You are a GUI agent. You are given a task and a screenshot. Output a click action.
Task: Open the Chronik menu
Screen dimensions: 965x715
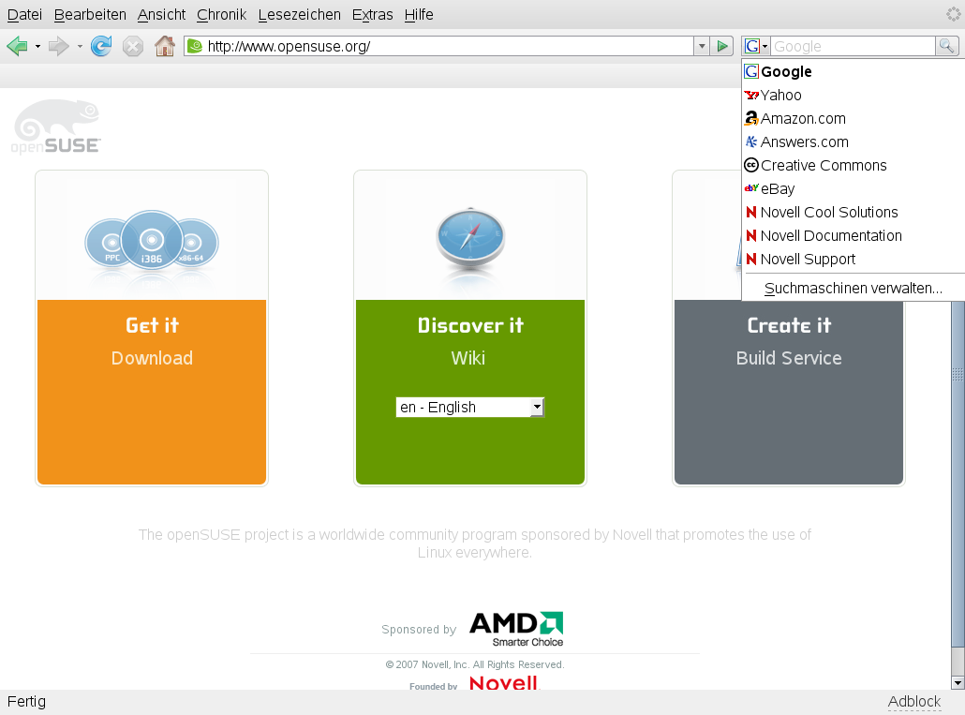click(221, 14)
